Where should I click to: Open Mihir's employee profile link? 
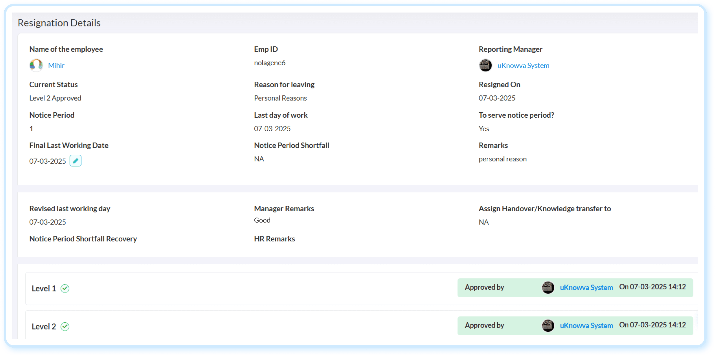pyautogui.click(x=56, y=65)
